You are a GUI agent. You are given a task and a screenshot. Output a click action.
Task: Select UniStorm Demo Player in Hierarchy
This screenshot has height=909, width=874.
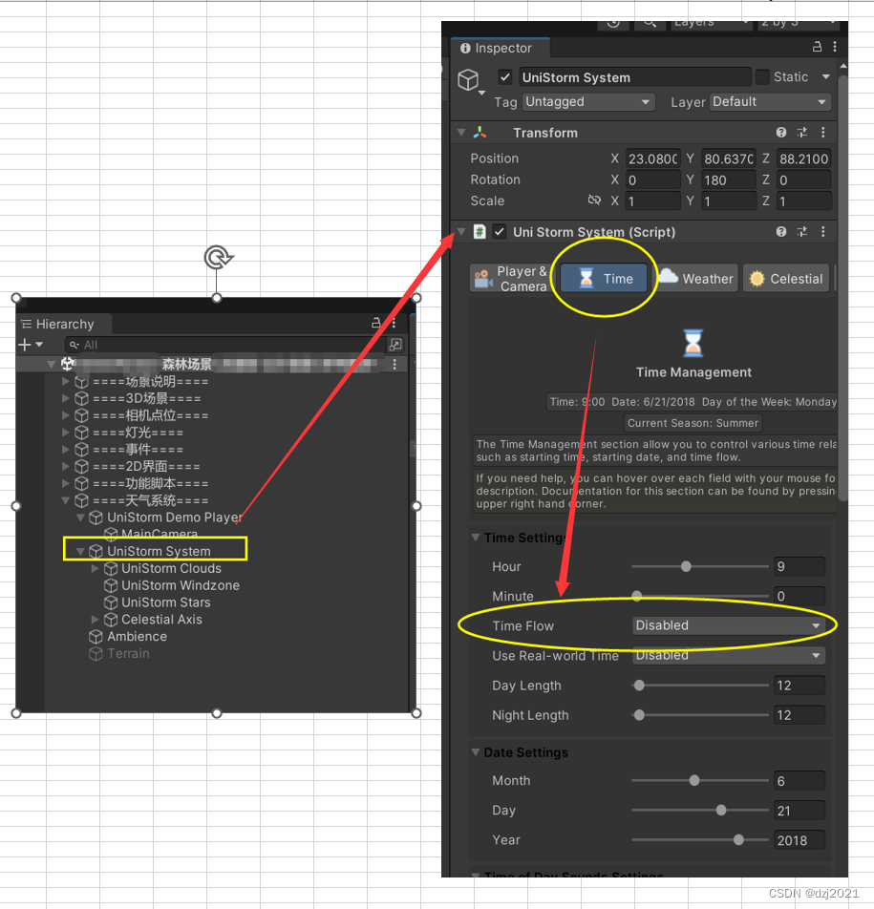(x=174, y=518)
